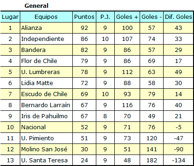Click the Dif. Goles column header
The image size is (194, 166).
click(x=178, y=17)
